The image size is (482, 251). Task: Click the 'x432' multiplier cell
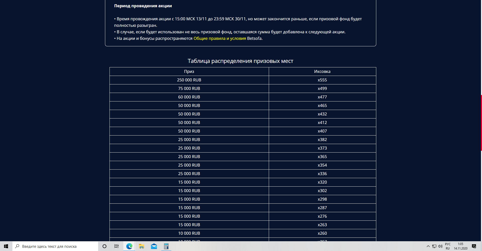coord(322,114)
